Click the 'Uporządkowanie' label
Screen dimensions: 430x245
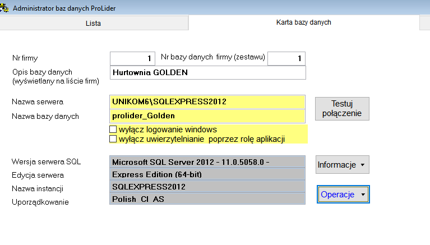pos(40,202)
